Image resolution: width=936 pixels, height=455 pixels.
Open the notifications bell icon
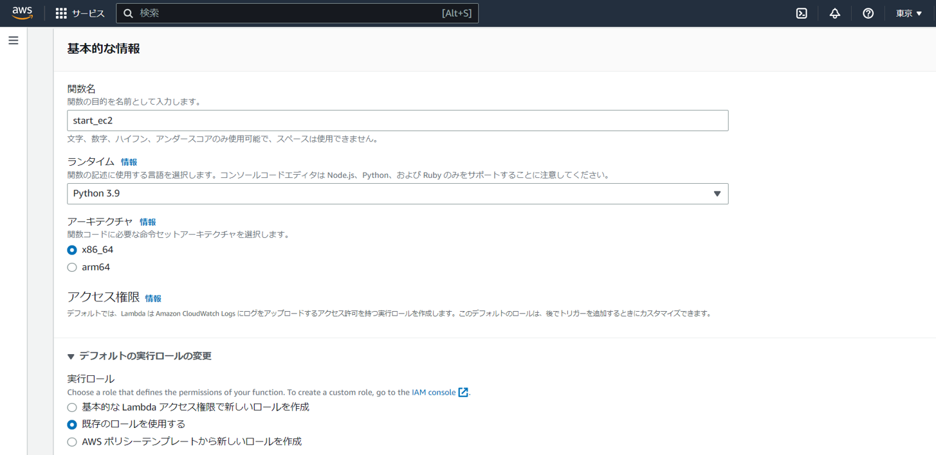[834, 13]
